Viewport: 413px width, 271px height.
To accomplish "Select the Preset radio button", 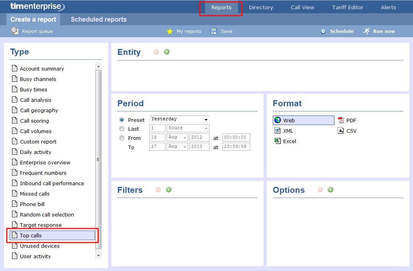I will (x=122, y=120).
